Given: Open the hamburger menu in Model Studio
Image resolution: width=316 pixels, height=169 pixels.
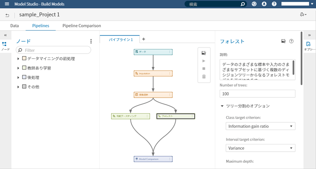Looking at the screenshot, I should pos(7,4).
